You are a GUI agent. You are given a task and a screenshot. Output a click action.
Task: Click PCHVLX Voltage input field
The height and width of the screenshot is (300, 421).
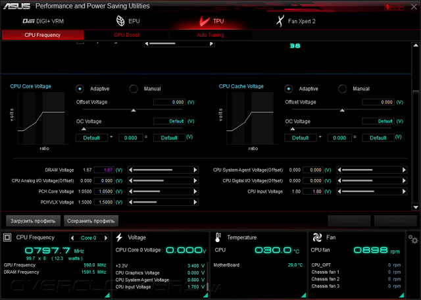point(104,202)
